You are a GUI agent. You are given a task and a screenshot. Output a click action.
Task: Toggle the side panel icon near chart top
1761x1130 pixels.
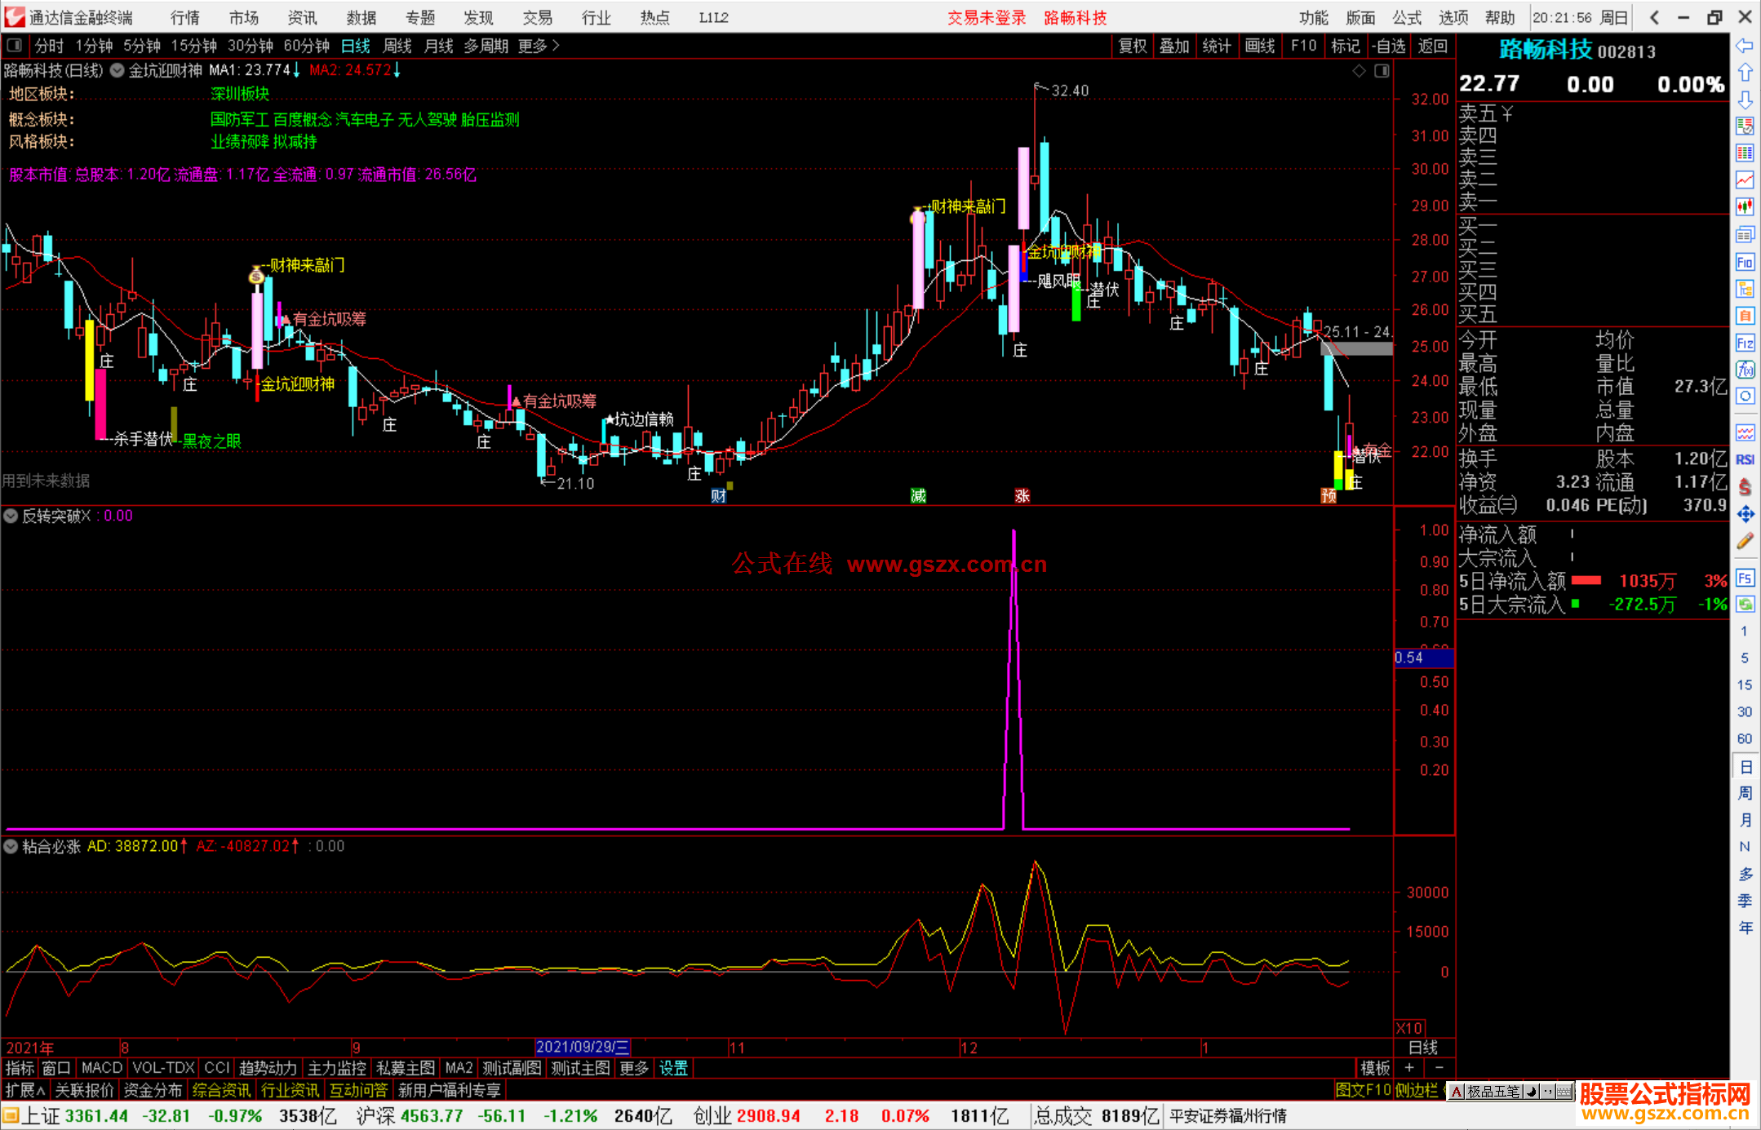[1382, 71]
